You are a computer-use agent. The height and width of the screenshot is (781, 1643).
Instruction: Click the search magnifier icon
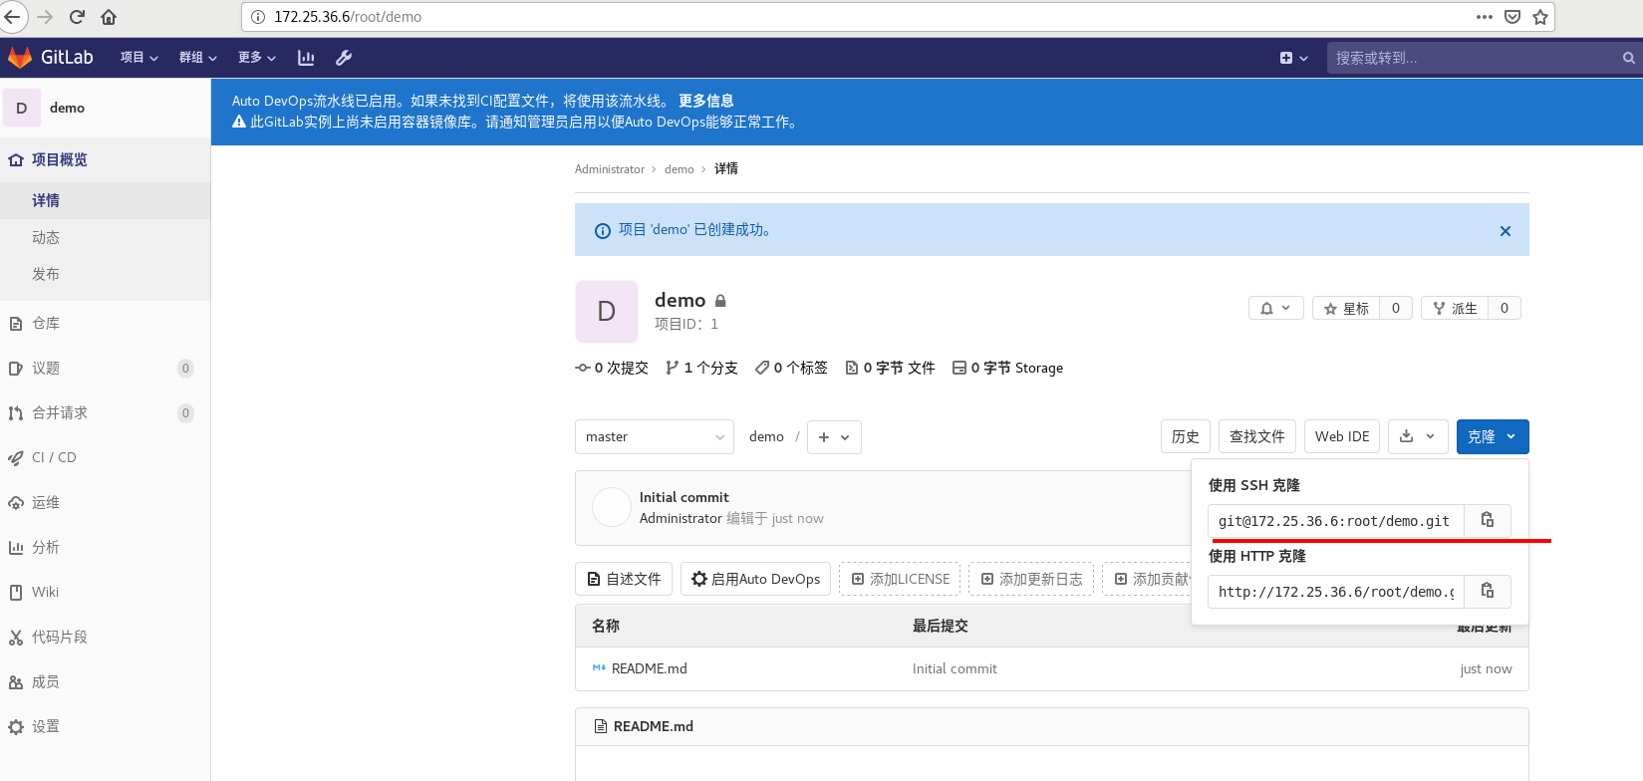pos(1629,58)
